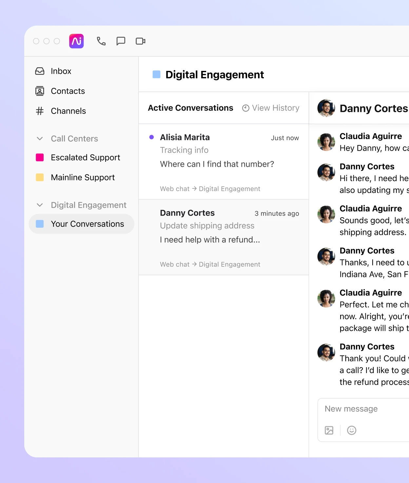Start a video call from the toolbar icon

(x=140, y=41)
